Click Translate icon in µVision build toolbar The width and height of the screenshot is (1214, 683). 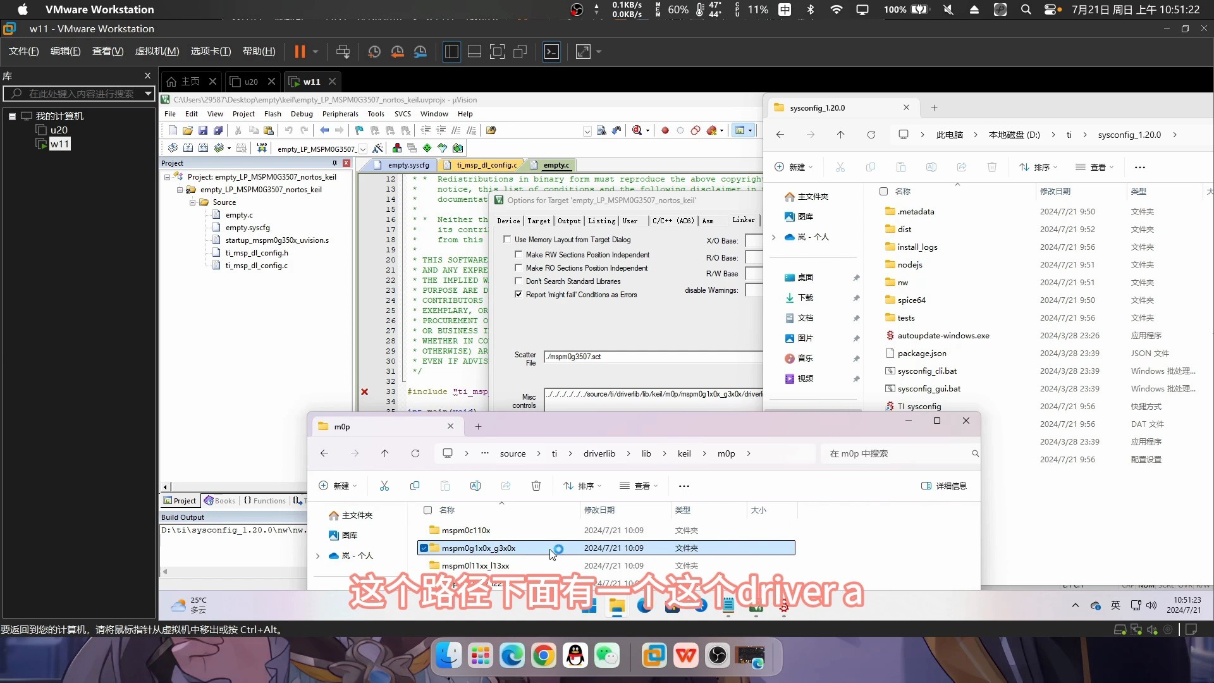[x=173, y=148]
